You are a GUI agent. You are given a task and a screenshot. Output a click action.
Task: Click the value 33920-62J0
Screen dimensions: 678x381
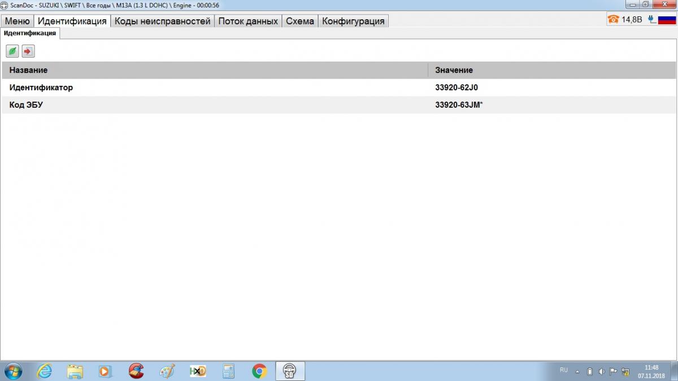[x=457, y=87]
